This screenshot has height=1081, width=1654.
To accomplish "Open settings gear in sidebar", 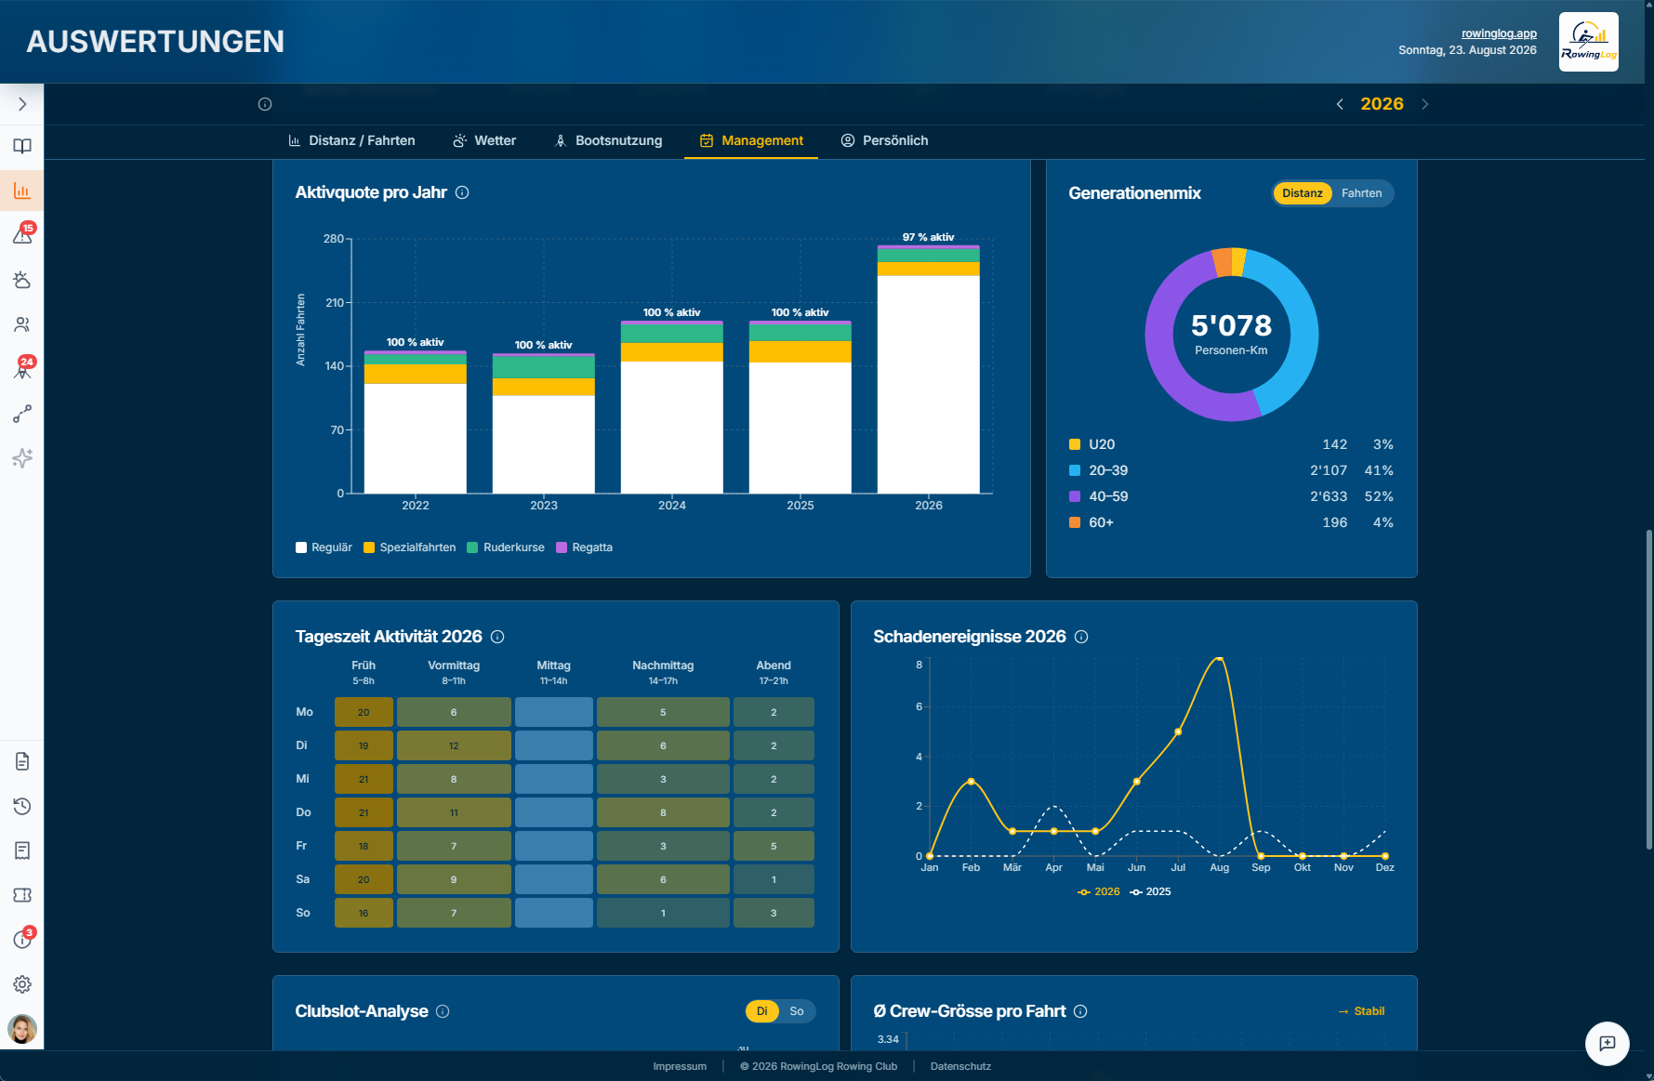I will click(22, 984).
